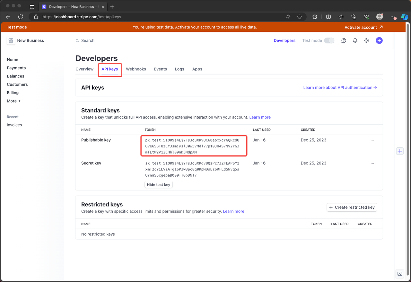Viewport: 411px width, 282px height.
Task: Click Dec 25, 2023 in Secret key row
Action: coord(313,163)
